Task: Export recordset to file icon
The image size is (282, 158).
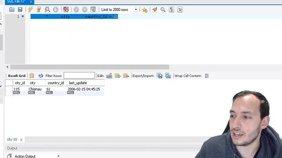Action: pyautogui.click(x=160, y=76)
